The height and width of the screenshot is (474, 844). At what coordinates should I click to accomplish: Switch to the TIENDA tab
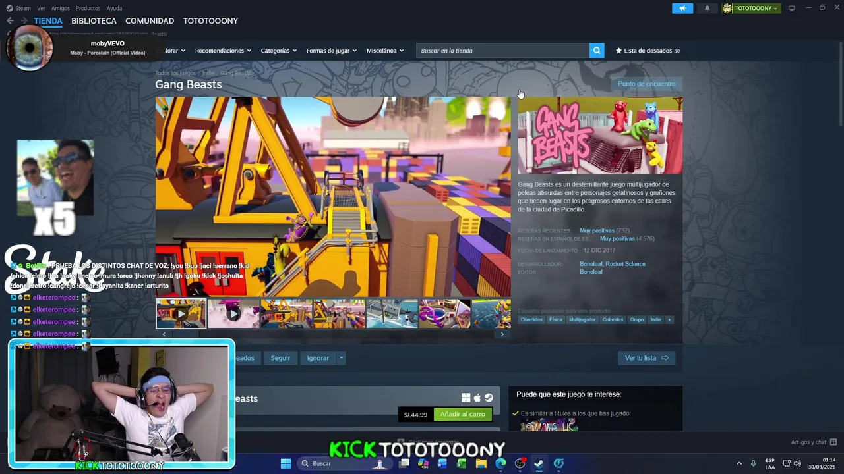click(x=48, y=20)
